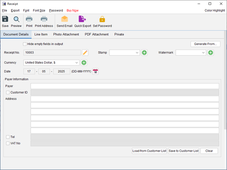Enable Hide empty fields in output
227x170 pixels.
(x=25, y=44)
